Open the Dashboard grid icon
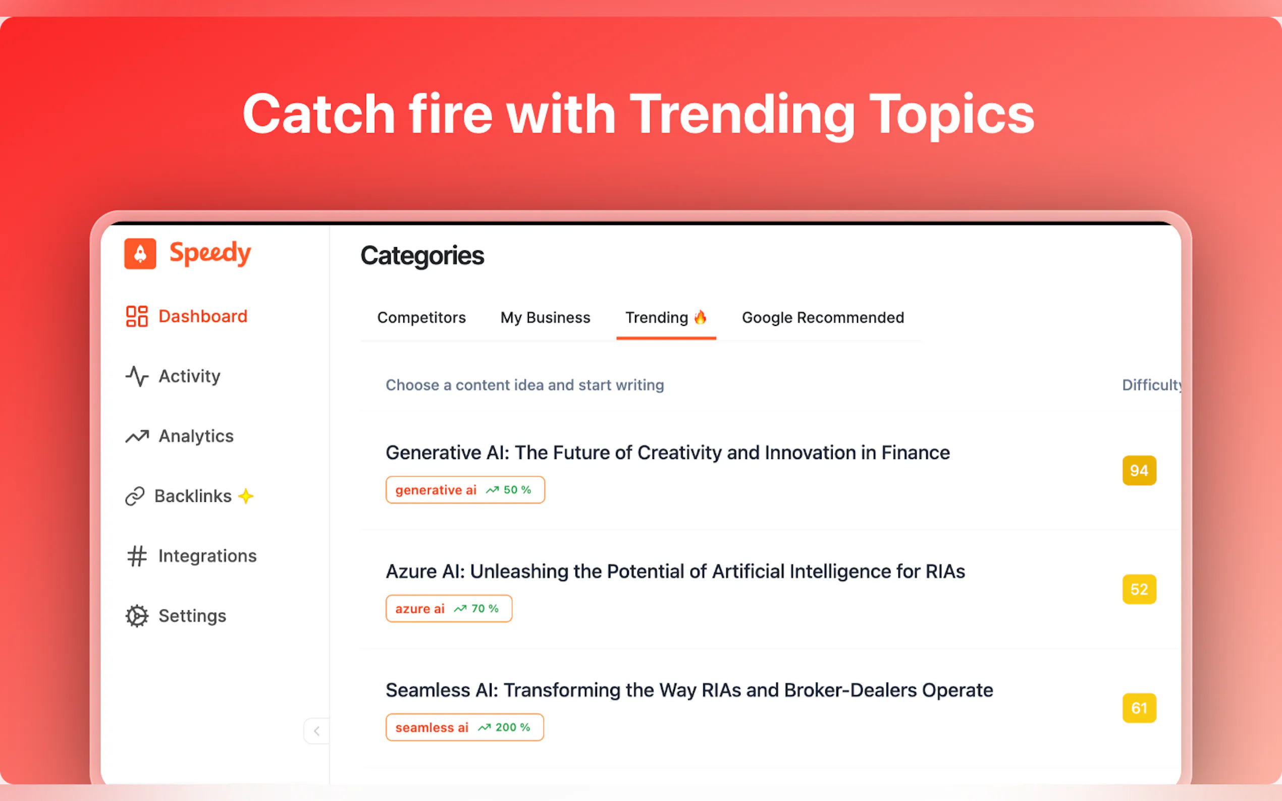The height and width of the screenshot is (801, 1282). pyautogui.click(x=137, y=316)
